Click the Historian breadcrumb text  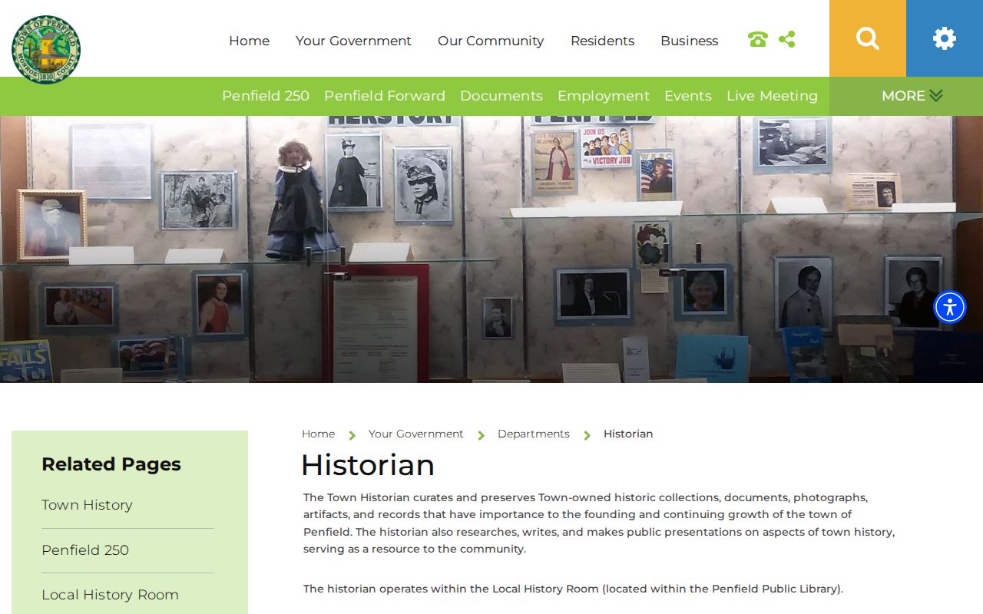[x=628, y=434]
